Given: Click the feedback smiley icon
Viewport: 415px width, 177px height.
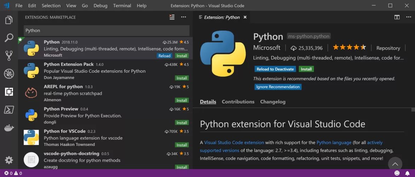Looking at the screenshot, I should point(397,173).
